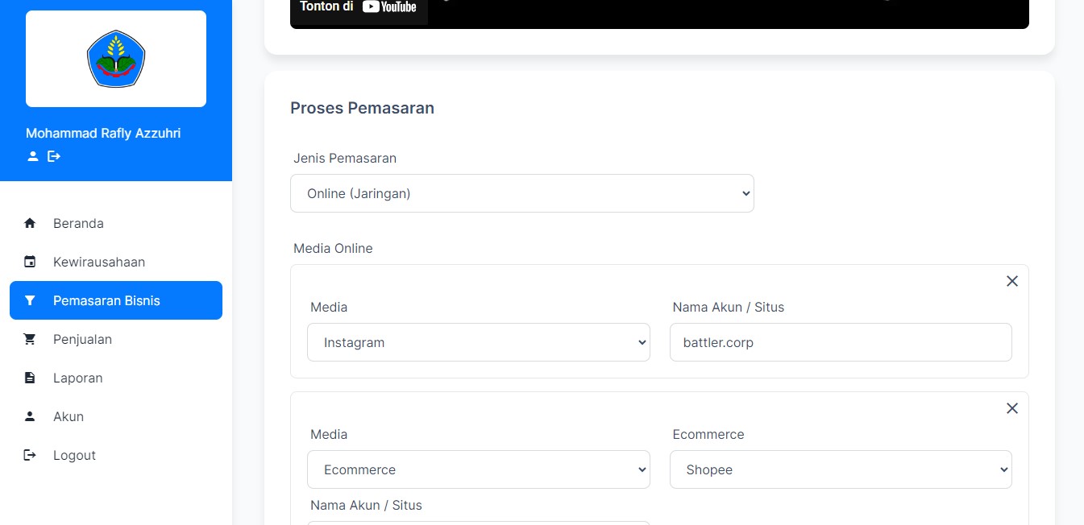Expand the Media dropdown showing Ecommerce
This screenshot has width=1084, height=525.
[478, 469]
